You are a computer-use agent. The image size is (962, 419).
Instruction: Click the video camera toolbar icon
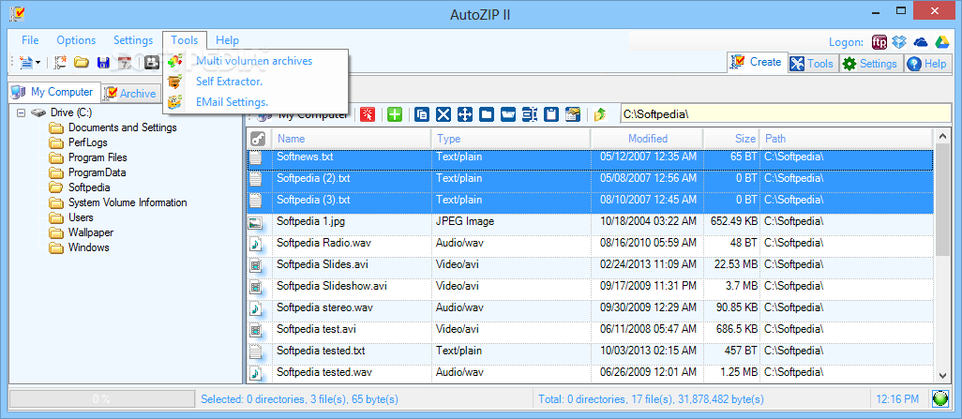coord(152,62)
